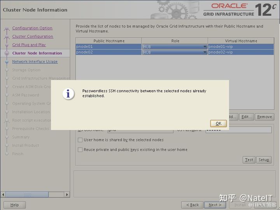Screen dimensions: 280x210
Task: Select the pnode01 public hostname cell
Action: coord(108,47)
